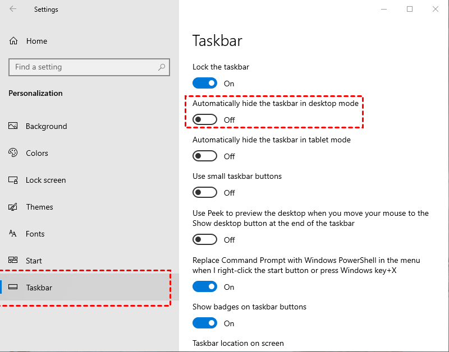The image size is (449, 352).
Task: Click the Colors palette icon
Action: [x=13, y=153]
